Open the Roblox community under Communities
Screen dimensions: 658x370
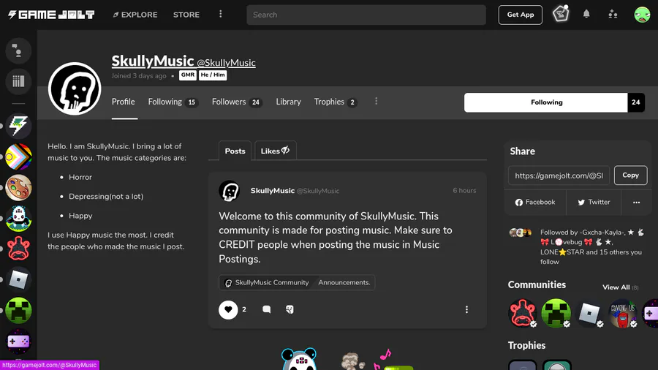(x=589, y=313)
